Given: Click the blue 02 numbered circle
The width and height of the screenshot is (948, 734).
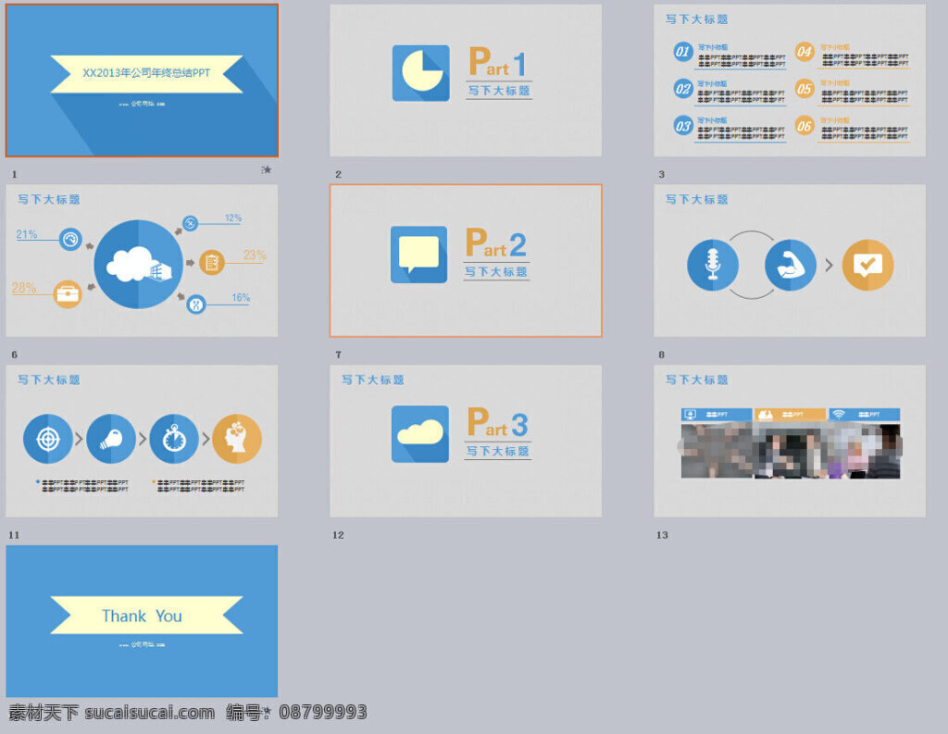Looking at the screenshot, I should coord(682,89).
